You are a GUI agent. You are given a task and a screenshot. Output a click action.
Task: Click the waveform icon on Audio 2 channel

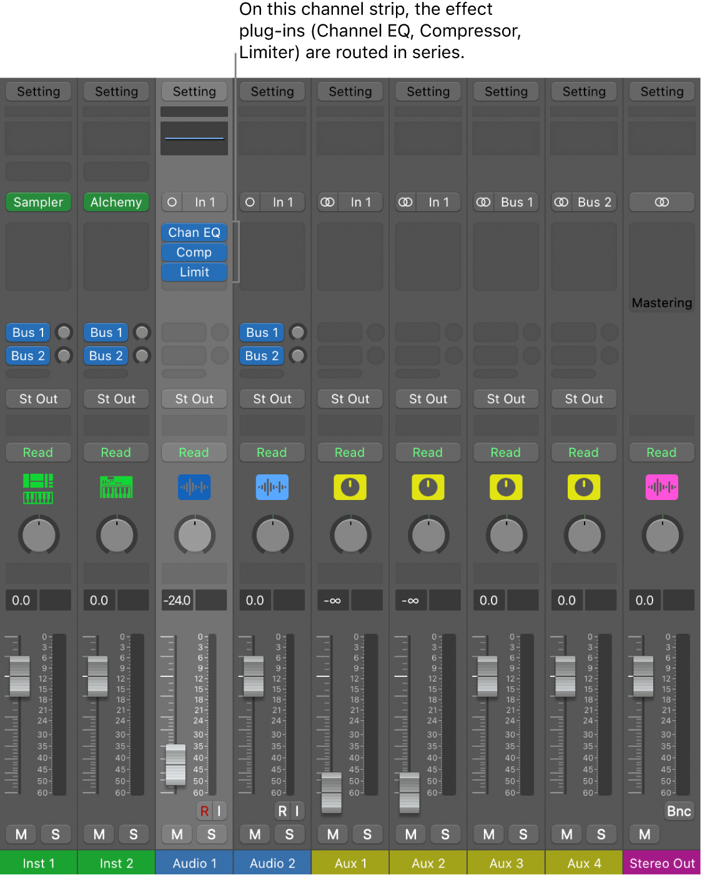click(272, 487)
